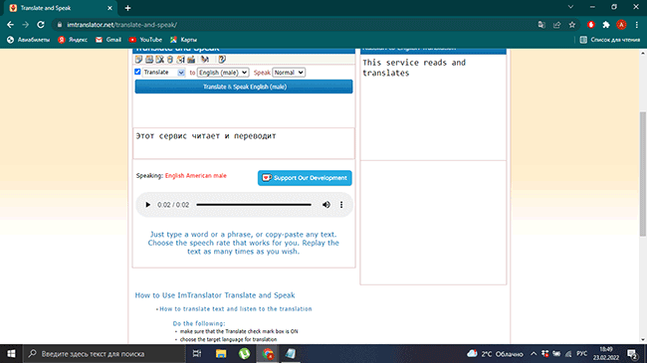Click the small cylinder icon in ImTranslator toolbar

coord(170,60)
